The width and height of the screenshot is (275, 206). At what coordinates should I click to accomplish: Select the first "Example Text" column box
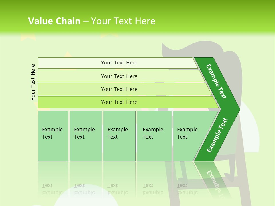pyautogui.click(x=53, y=136)
